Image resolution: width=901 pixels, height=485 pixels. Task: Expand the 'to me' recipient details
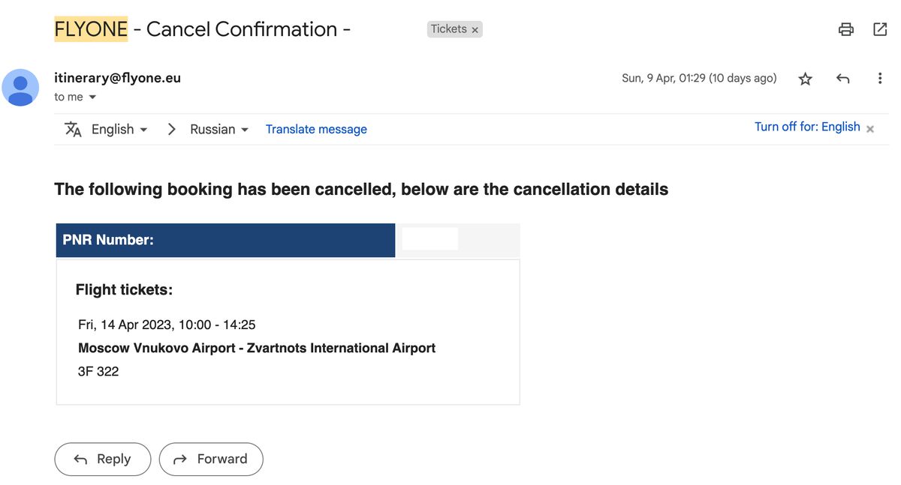tap(92, 97)
